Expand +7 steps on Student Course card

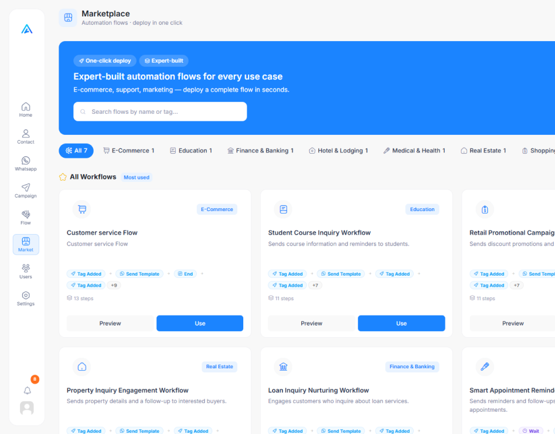(315, 285)
